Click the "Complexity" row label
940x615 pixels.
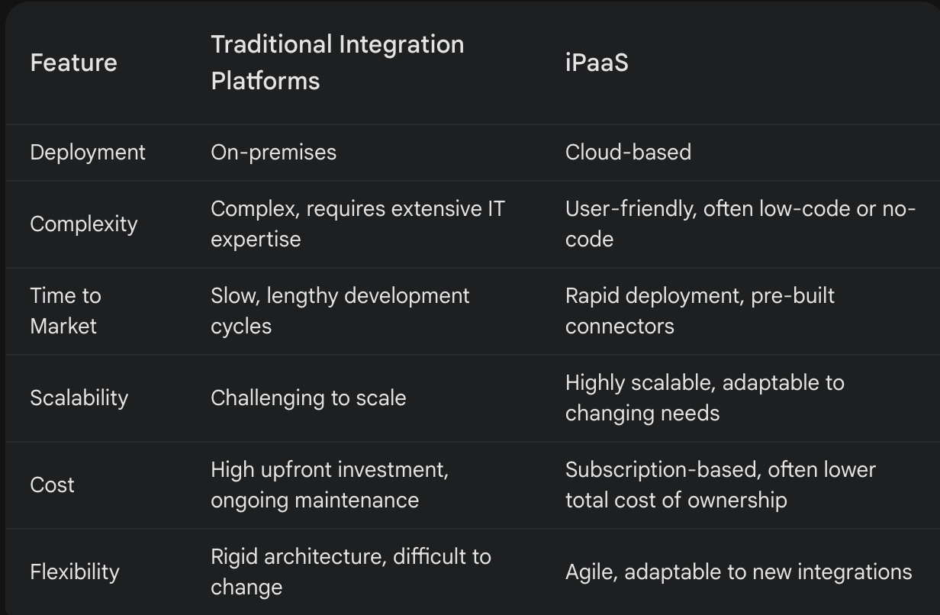click(x=84, y=224)
